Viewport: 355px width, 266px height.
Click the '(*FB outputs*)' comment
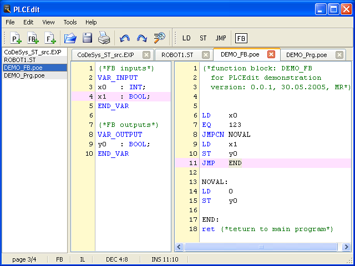tap(129, 125)
